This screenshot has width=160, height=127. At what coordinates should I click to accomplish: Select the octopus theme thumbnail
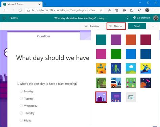click(x=116, y=68)
